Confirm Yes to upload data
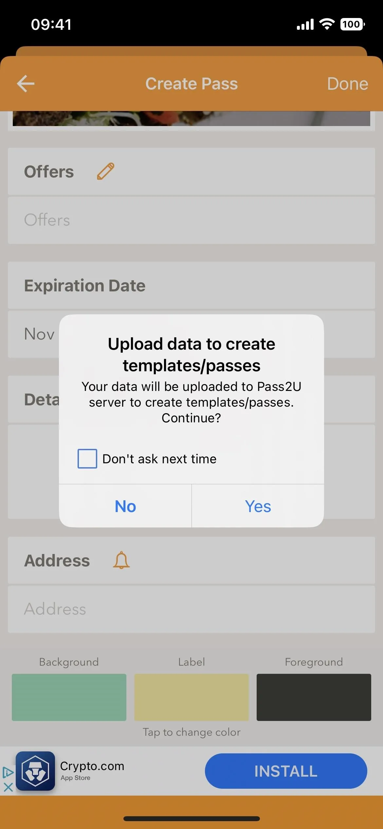Screen dimensions: 383x829 [x=258, y=506]
